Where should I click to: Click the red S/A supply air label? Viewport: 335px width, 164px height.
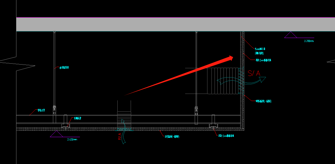click(x=254, y=74)
